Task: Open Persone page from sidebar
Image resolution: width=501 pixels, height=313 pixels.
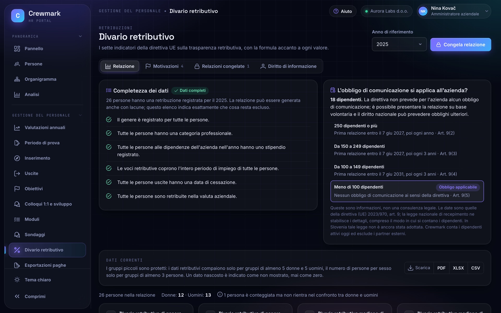Action: coord(47,64)
